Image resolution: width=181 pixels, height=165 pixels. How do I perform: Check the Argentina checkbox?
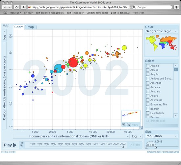148,83
